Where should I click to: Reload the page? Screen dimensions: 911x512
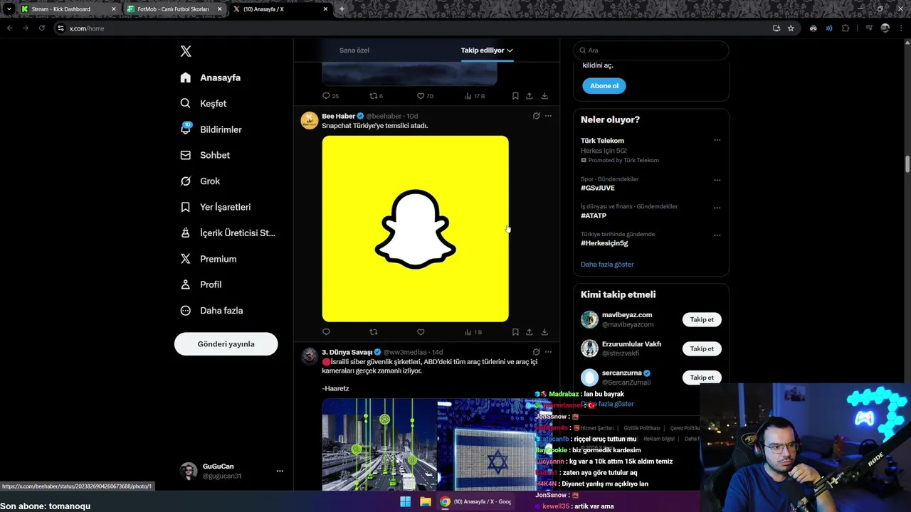[42, 28]
